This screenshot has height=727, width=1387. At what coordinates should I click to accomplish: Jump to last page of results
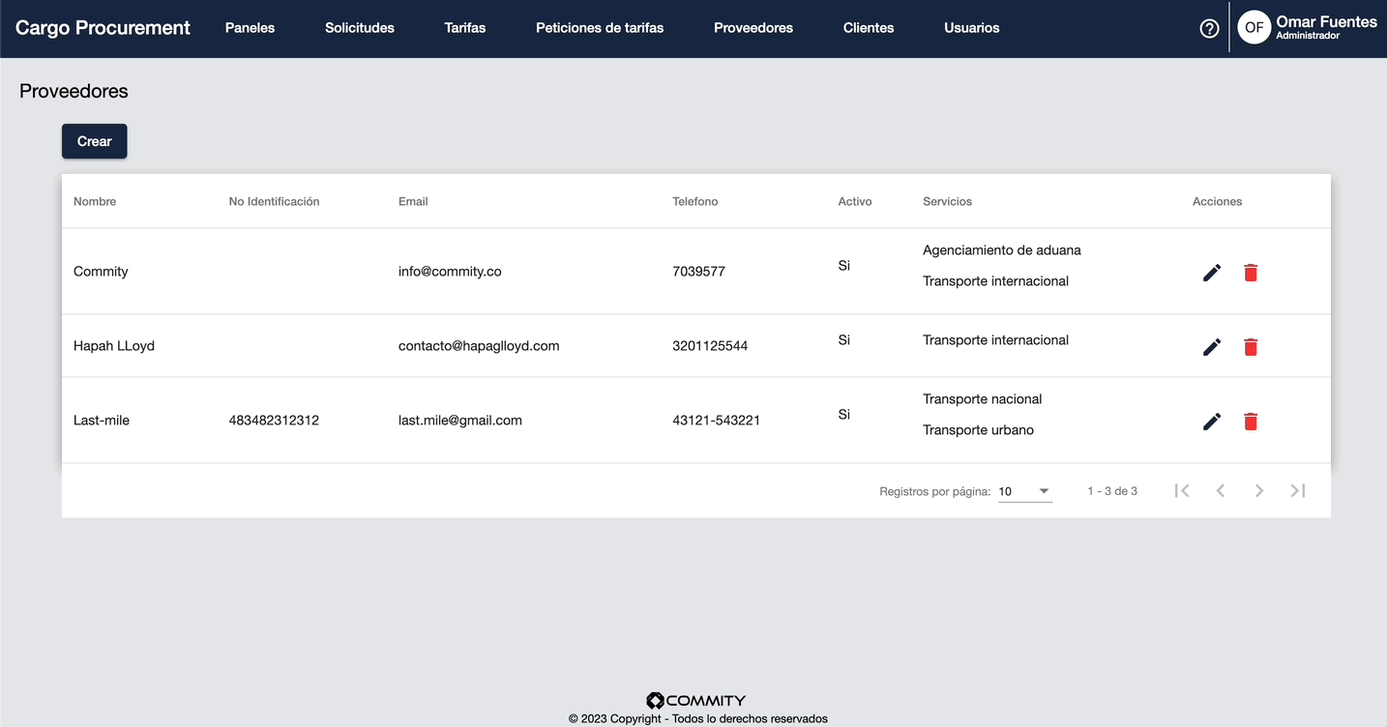click(1298, 491)
